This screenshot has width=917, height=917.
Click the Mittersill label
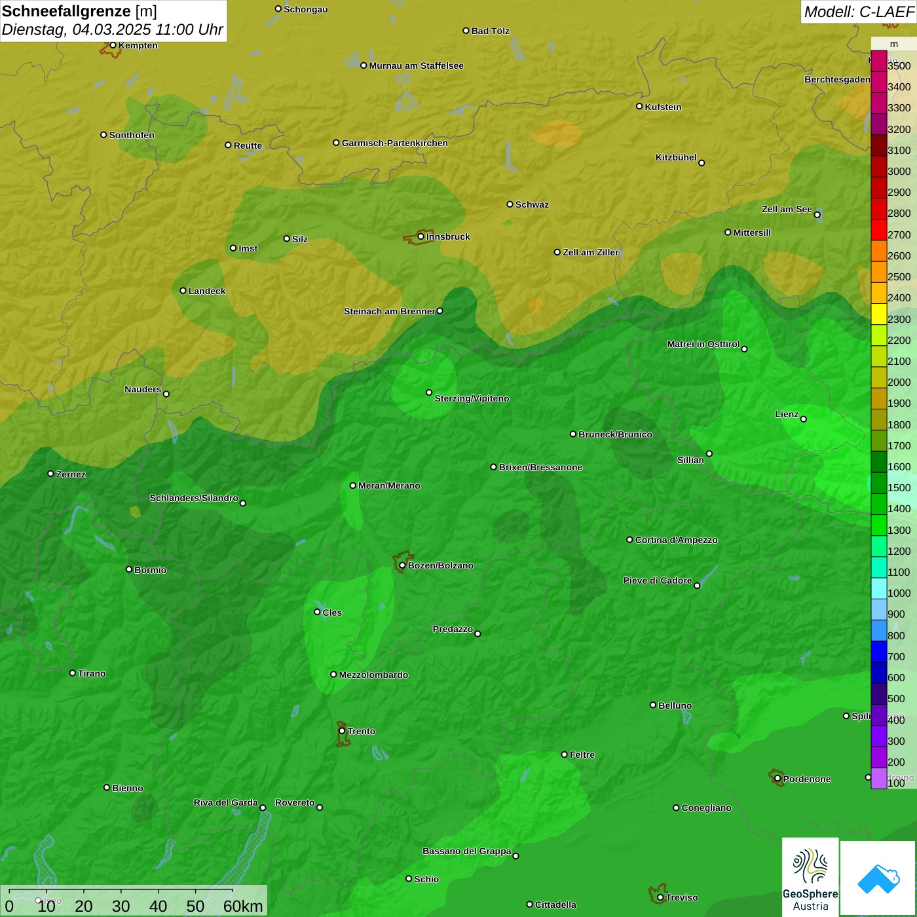tap(752, 233)
